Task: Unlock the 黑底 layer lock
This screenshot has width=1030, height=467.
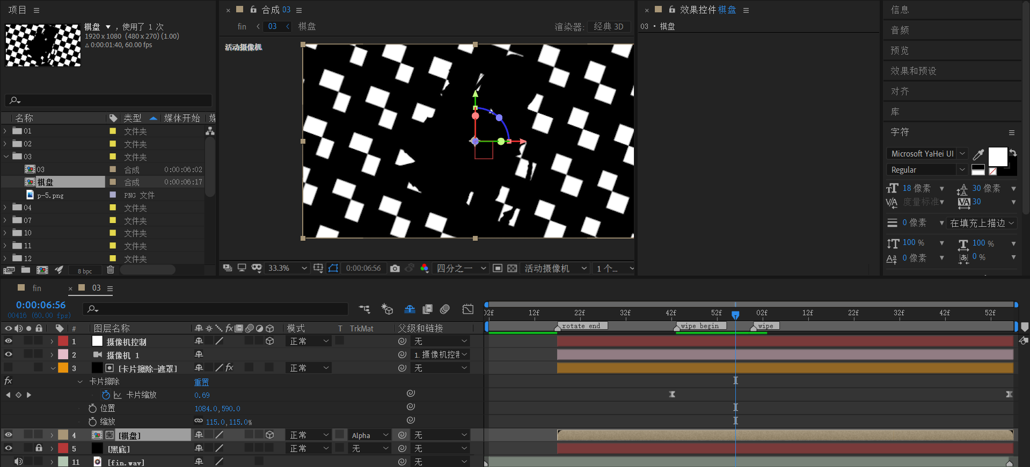Action: click(x=39, y=448)
